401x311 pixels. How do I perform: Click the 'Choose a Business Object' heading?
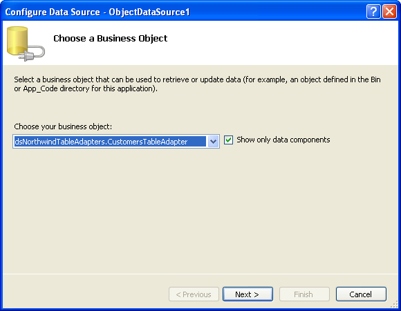coord(110,38)
